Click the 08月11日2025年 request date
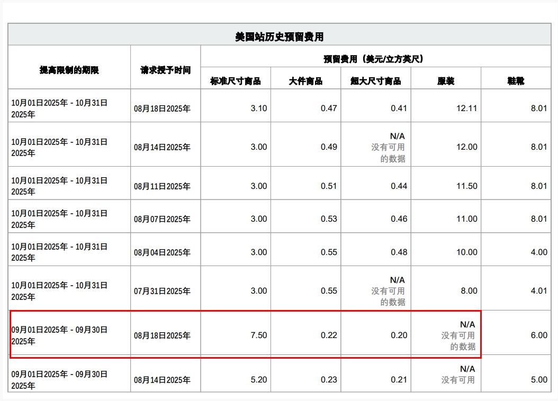Screen dimensions: 558x401 tap(163, 186)
